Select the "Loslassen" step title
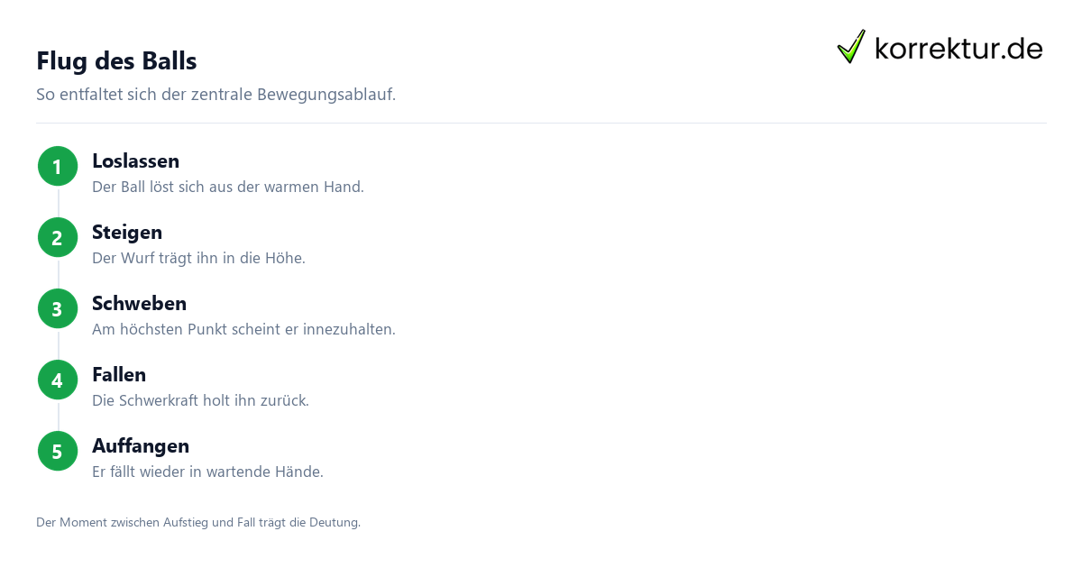 (x=135, y=161)
